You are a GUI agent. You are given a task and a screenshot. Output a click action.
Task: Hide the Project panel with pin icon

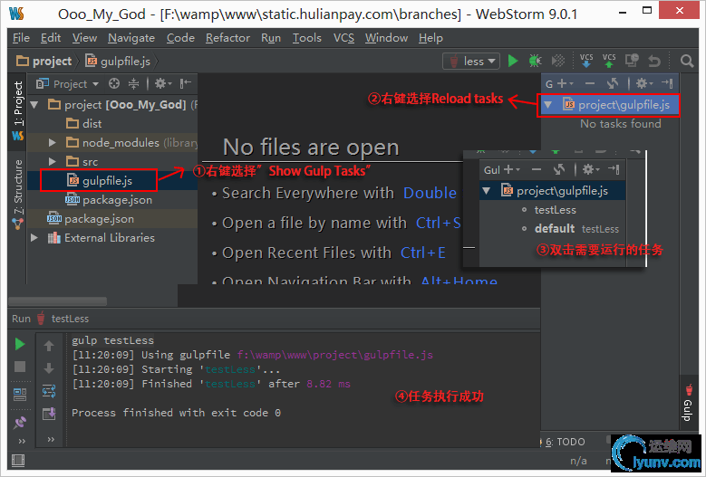[186, 83]
